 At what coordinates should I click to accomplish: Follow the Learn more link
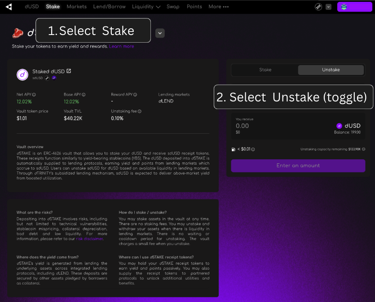point(121,46)
